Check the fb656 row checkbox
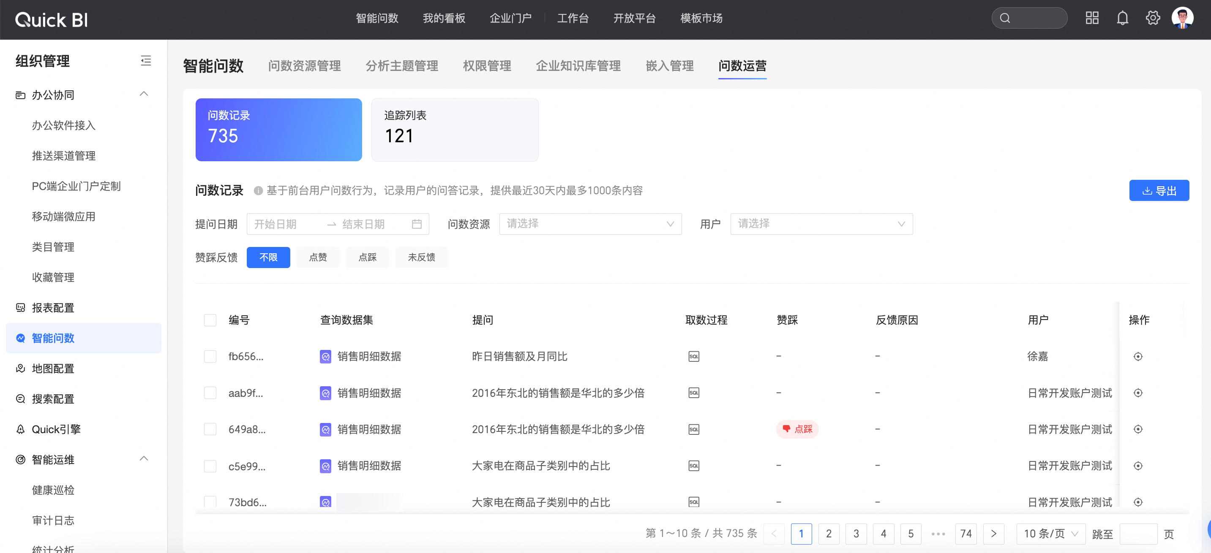Screen dimensions: 1211x553 click(x=210, y=357)
